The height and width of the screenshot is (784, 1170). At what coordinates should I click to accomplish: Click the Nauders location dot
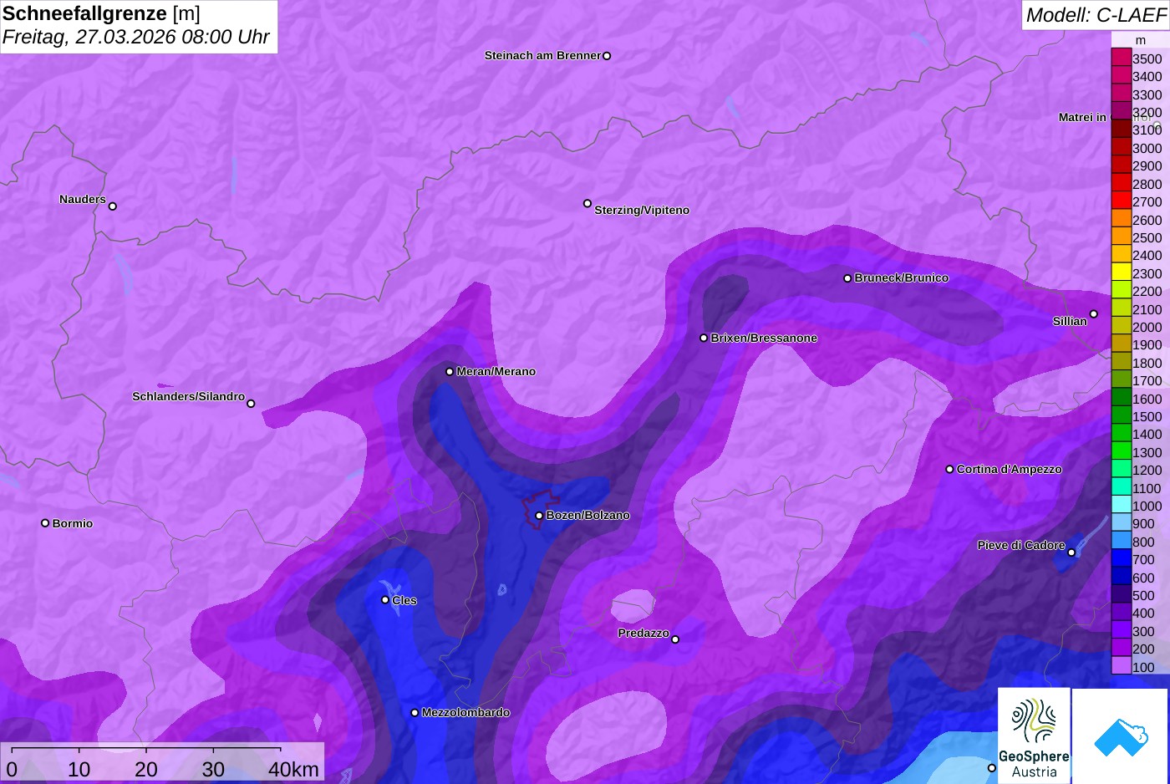(113, 206)
